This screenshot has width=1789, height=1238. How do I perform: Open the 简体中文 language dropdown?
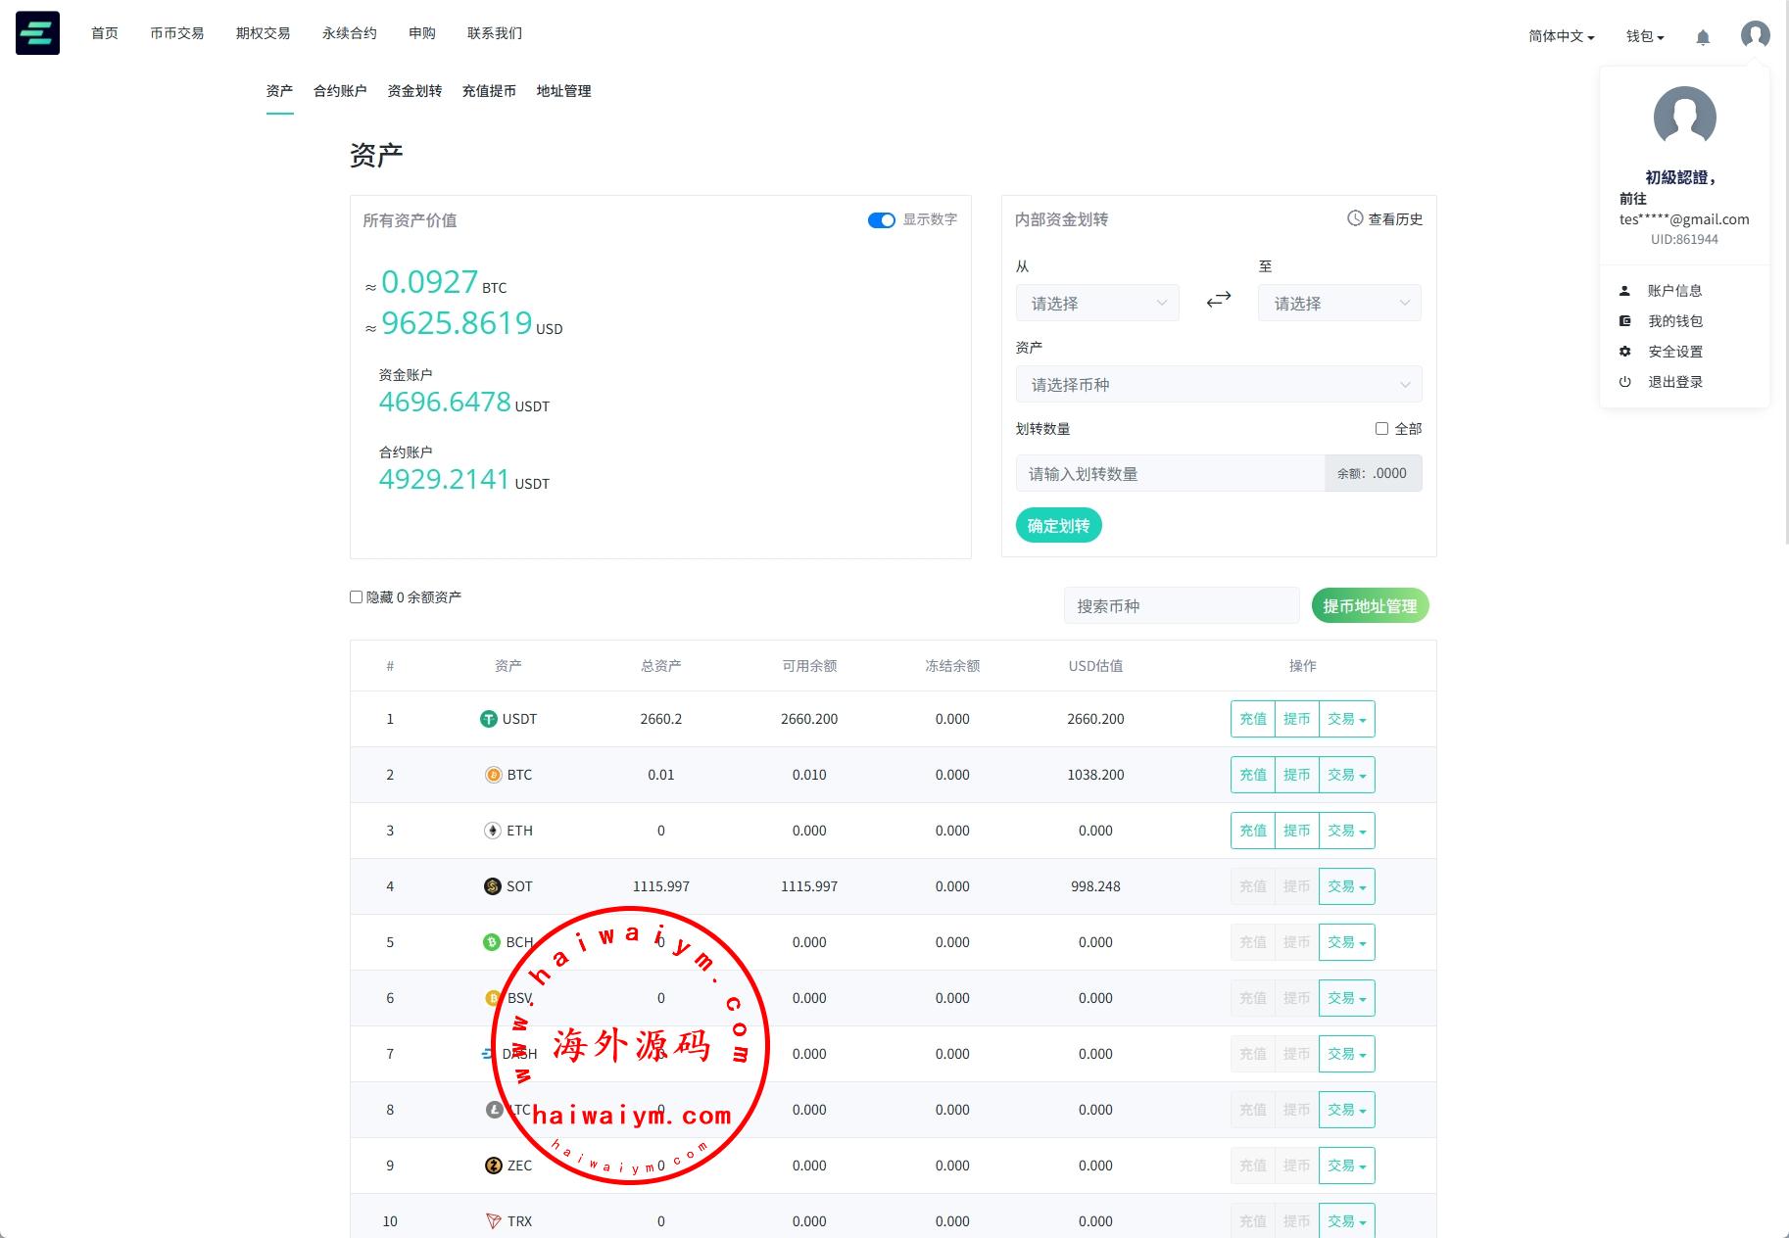[1561, 36]
